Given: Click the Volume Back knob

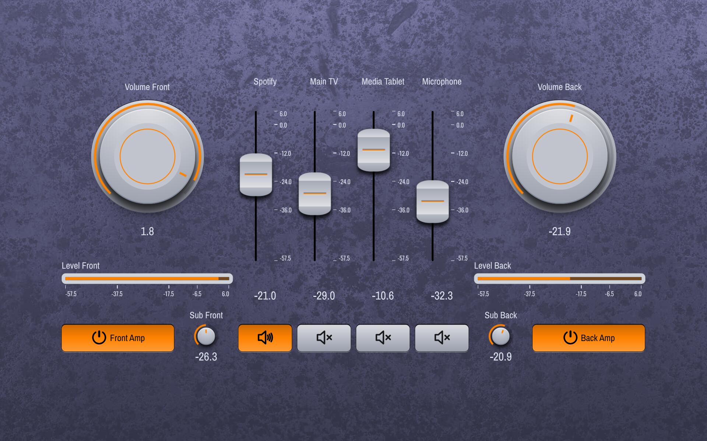Looking at the screenshot, I should pos(560,157).
